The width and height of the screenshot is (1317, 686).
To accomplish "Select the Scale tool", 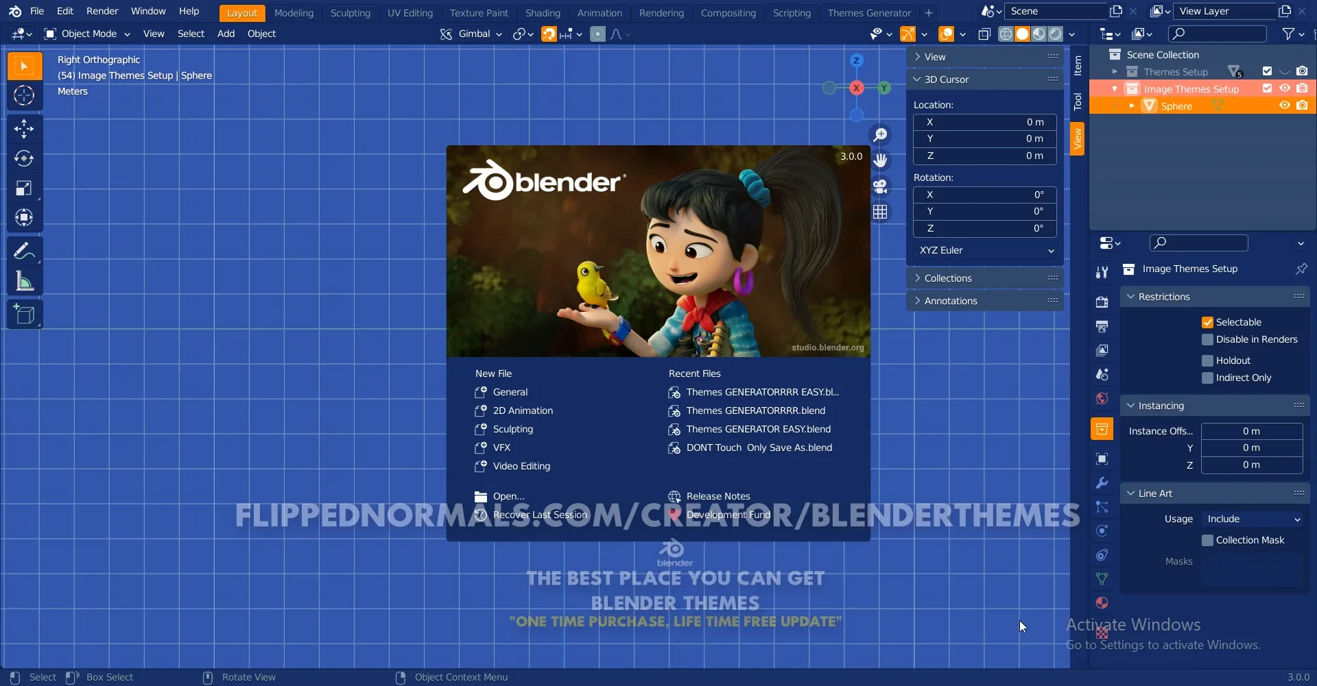I will (x=25, y=188).
